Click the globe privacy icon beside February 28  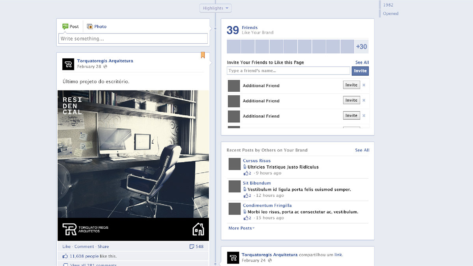click(x=105, y=66)
